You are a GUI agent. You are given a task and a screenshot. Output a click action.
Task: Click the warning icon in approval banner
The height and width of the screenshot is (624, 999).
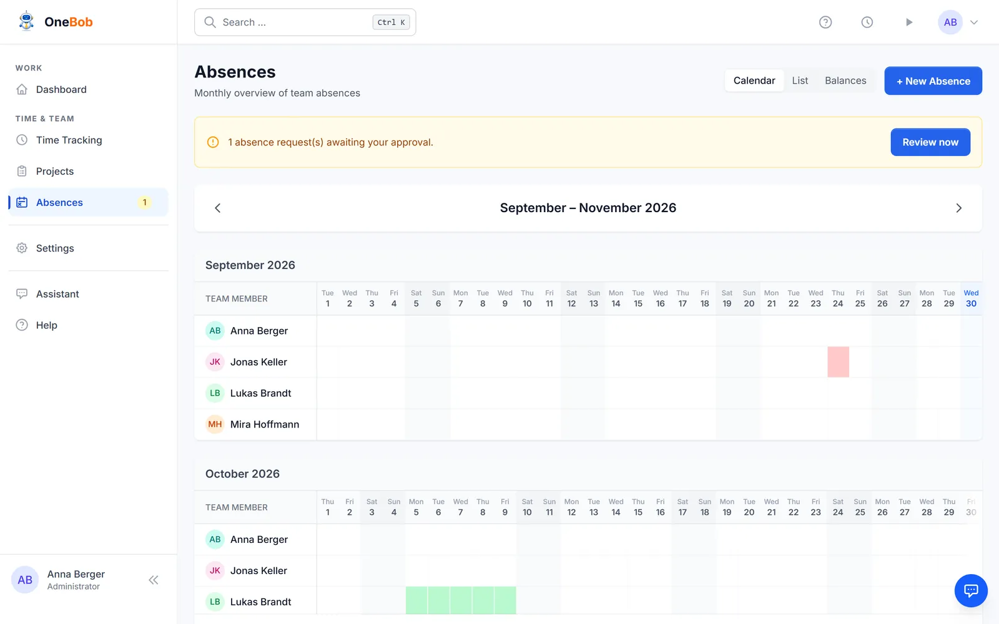(213, 142)
